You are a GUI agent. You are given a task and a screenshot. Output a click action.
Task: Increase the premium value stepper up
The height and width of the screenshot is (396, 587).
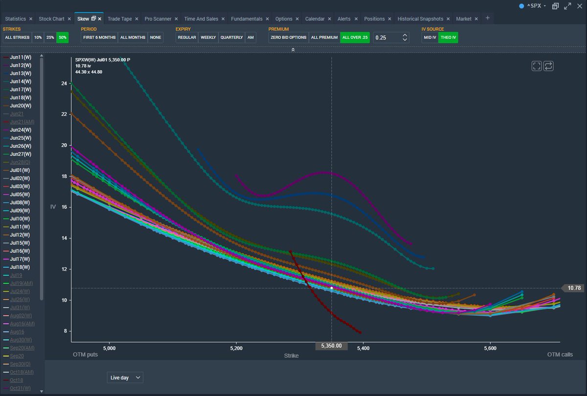(405, 35)
